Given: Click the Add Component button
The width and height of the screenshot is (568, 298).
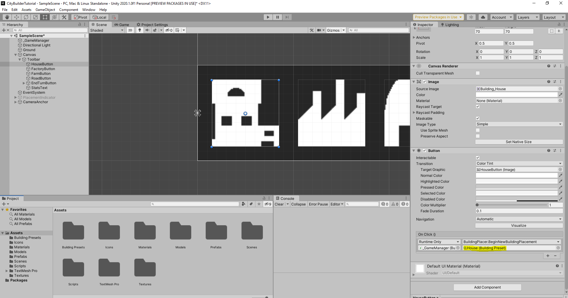Looking at the screenshot, I should (x=487, y=287).
